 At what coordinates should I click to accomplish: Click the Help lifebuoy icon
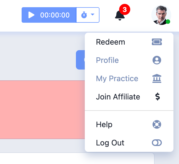pos(157,125)
